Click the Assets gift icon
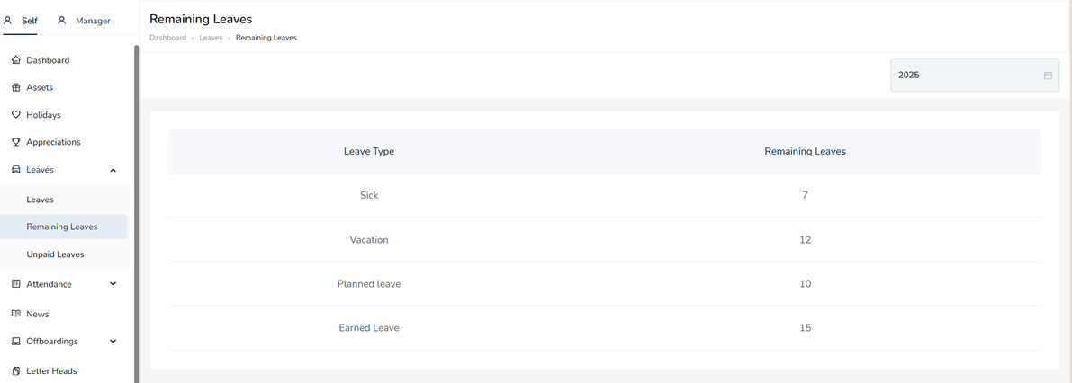This screenshot has height=383, width=1072. pos(16,88)
